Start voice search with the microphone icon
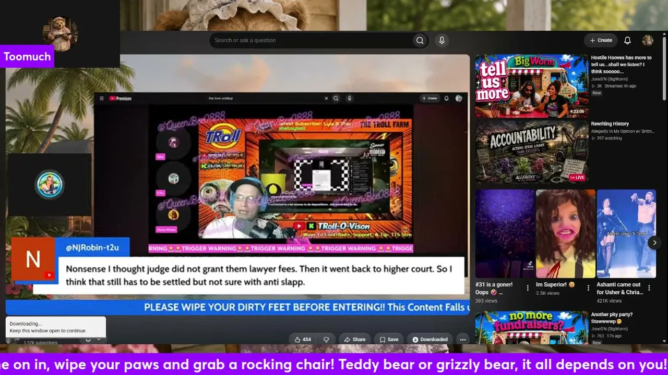The width and height of the screenshot is (668, 375). coord(442,40)
